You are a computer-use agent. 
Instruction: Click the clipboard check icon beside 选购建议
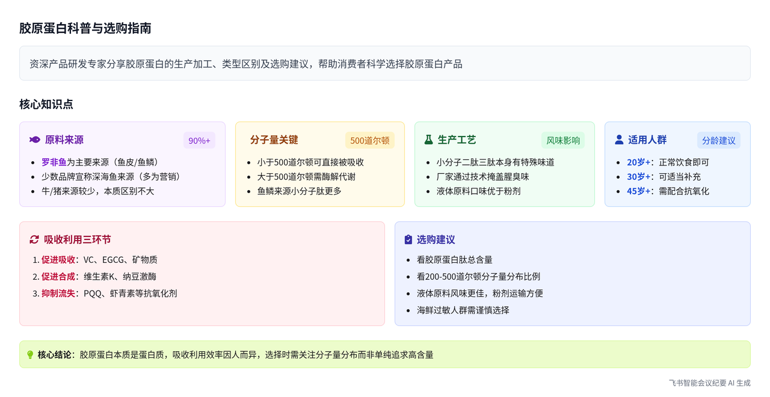point(408,239)
